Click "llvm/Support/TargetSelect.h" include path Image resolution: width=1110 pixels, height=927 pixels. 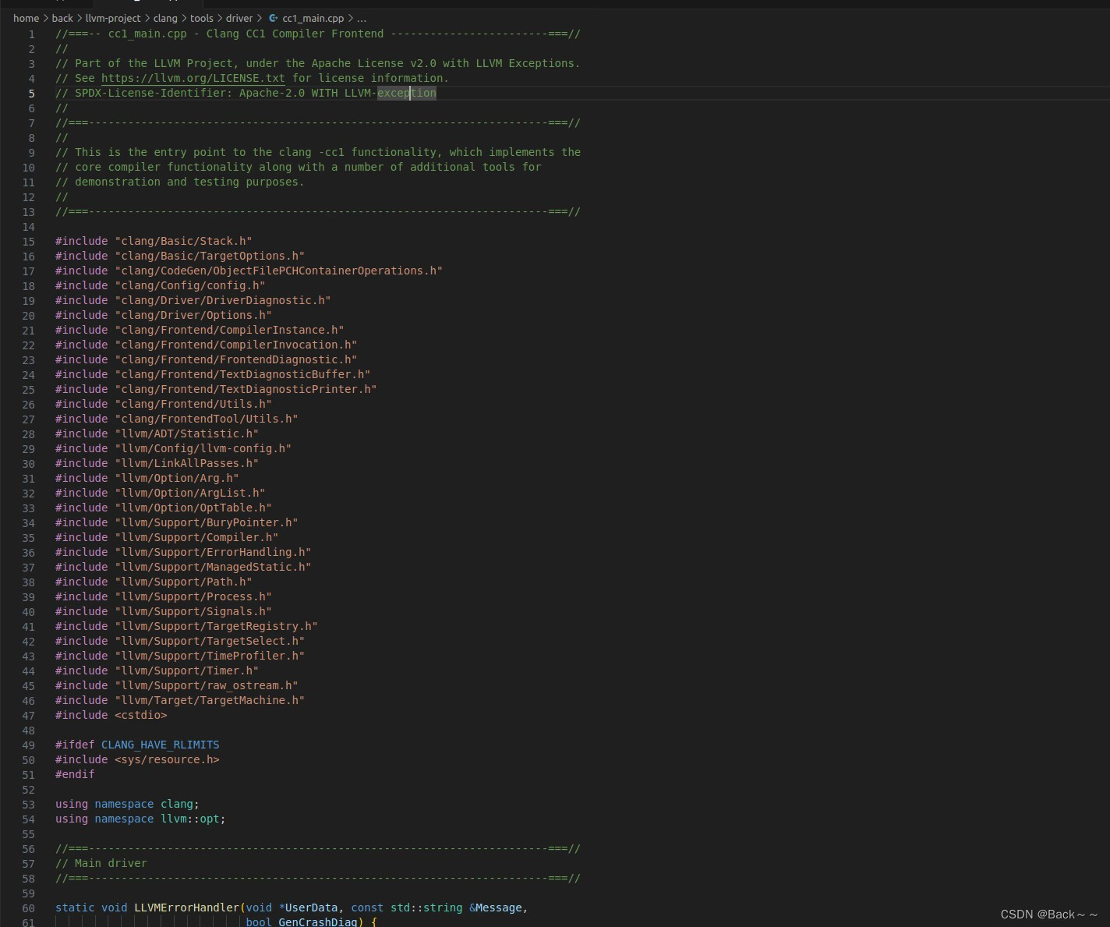[210, 641]
